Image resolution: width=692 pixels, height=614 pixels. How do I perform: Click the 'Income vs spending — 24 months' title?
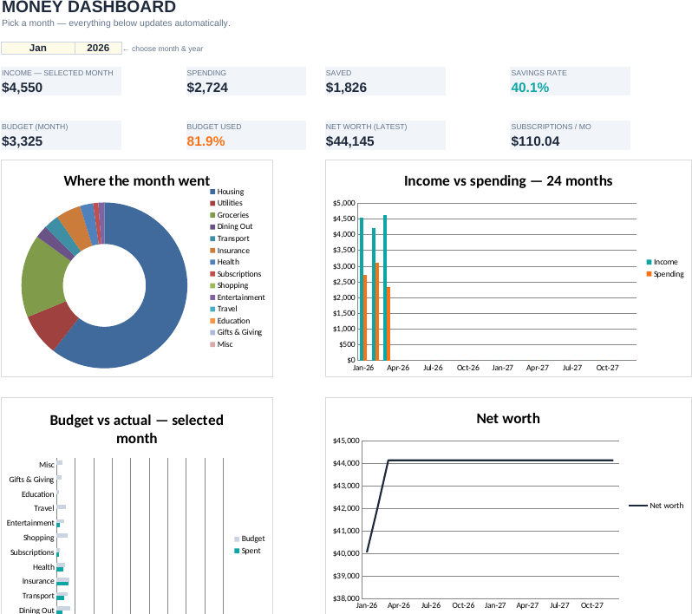point(508,181)
